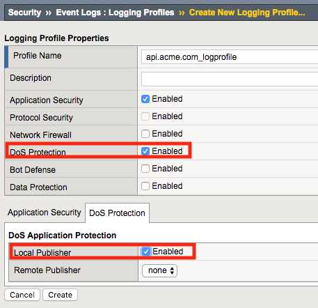Enable the Data Protection checkbox

[x=145, y=186]
